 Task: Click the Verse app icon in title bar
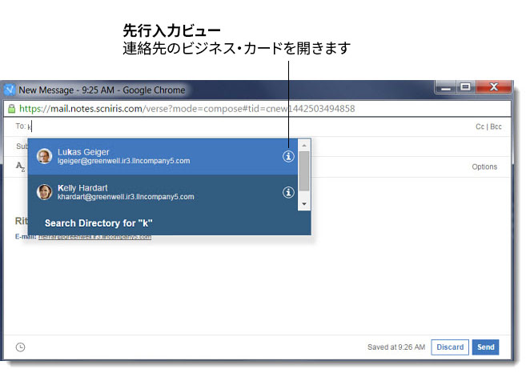tap(10, 90)
